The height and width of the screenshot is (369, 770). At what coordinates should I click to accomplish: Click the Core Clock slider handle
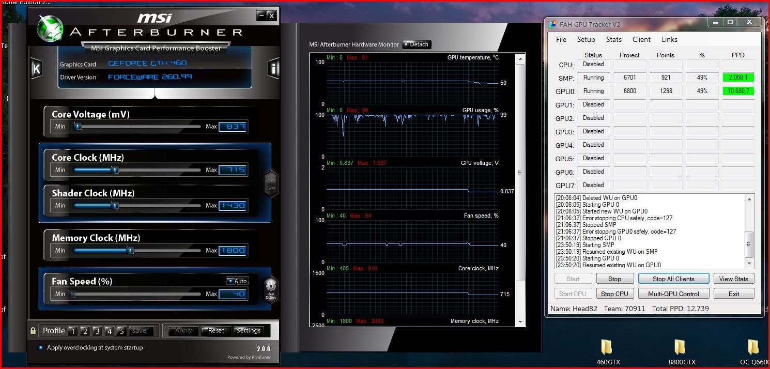(115, 170)
